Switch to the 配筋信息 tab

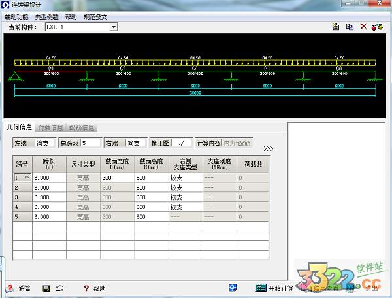pyautogui.click(x=81, y=127)
